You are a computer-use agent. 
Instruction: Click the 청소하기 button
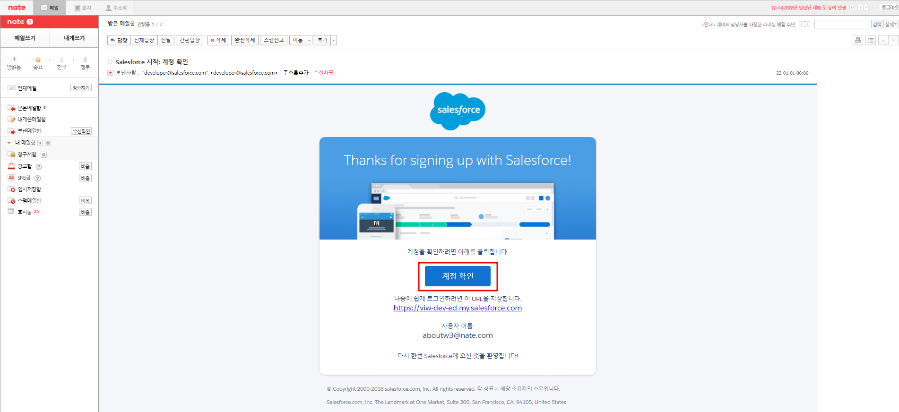tap(81, 88)
